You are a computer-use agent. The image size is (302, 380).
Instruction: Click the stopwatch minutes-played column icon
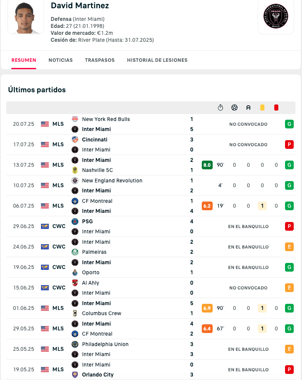coord(220,108)
